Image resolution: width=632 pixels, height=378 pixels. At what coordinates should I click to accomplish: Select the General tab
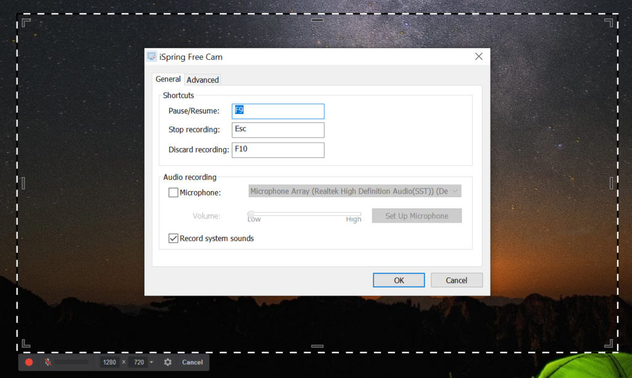click(x=168, y=80)
